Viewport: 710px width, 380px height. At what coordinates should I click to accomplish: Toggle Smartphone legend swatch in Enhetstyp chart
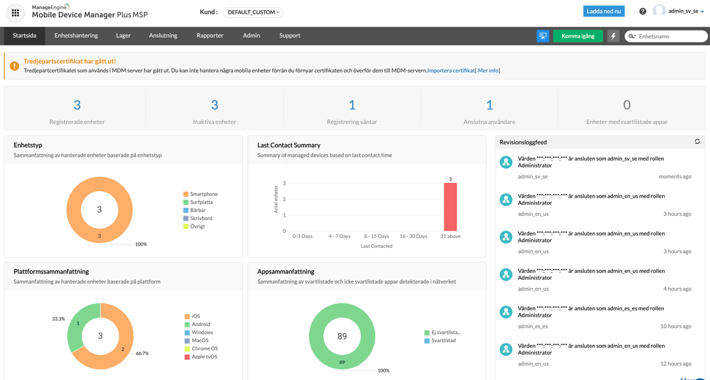186,194
